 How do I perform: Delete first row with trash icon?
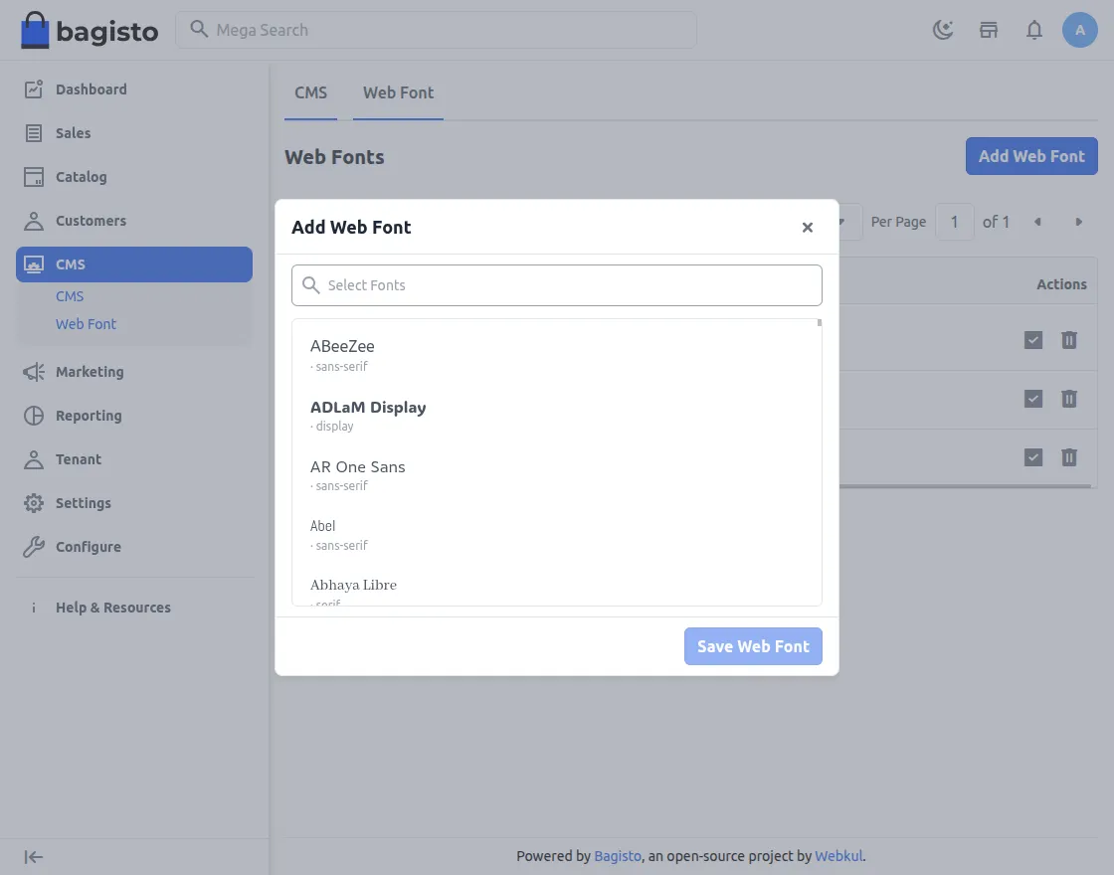pyautogui.click(x=1069, y=340)
